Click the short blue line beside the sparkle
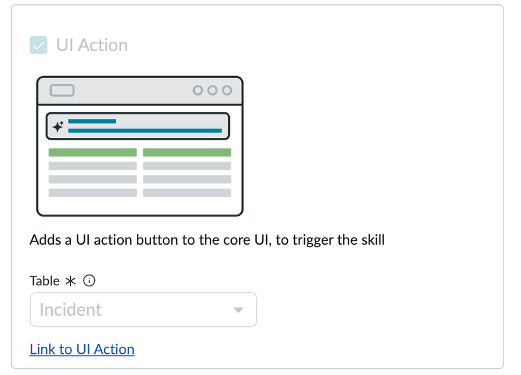This screenshot has width=521, height=375. [92, 121]
